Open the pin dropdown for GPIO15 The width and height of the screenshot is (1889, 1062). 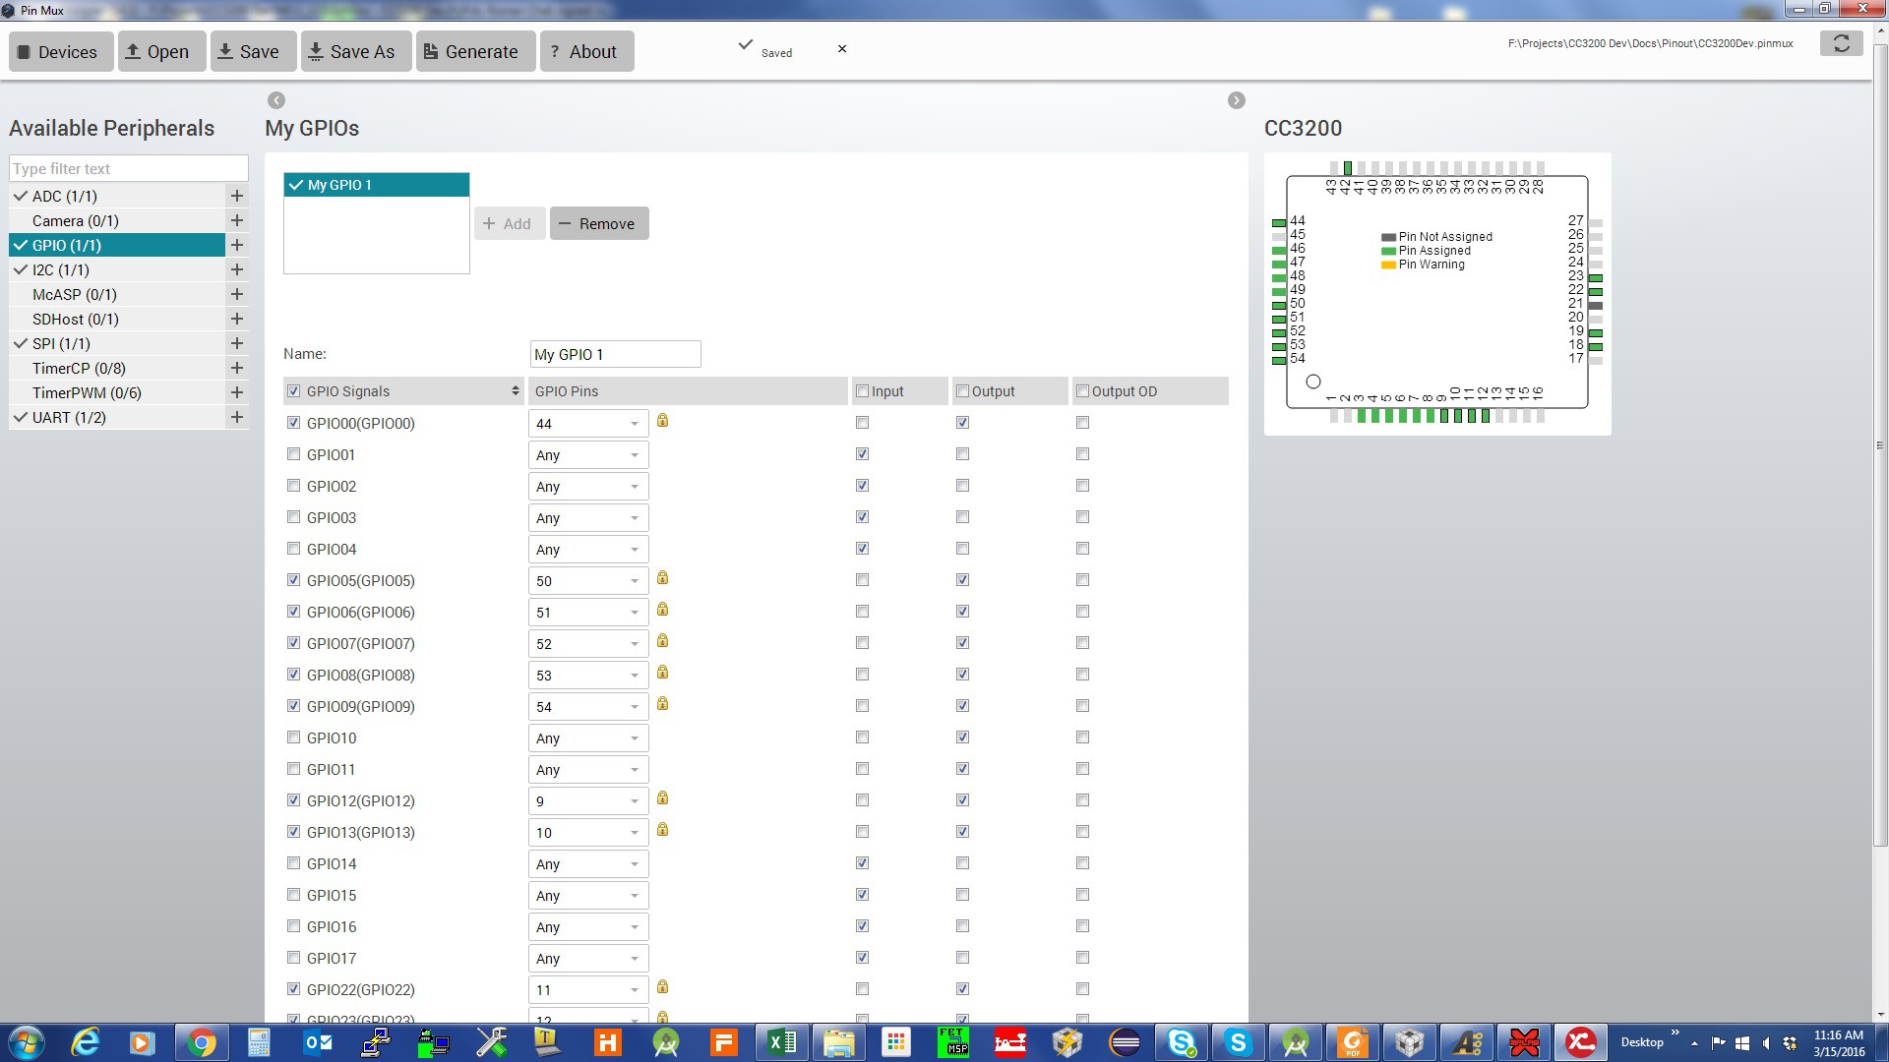pyautogui.click(x=588, y=896)
